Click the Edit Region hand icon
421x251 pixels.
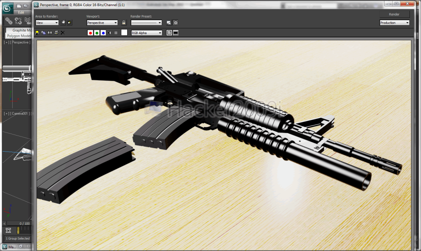coord(63,23)
